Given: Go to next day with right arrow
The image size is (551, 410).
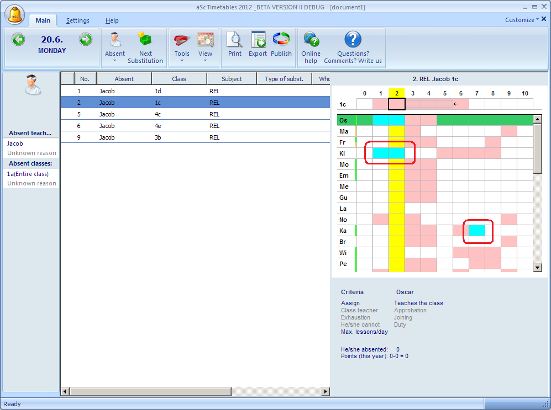Looking at the screenshot, I should point(85,39).
